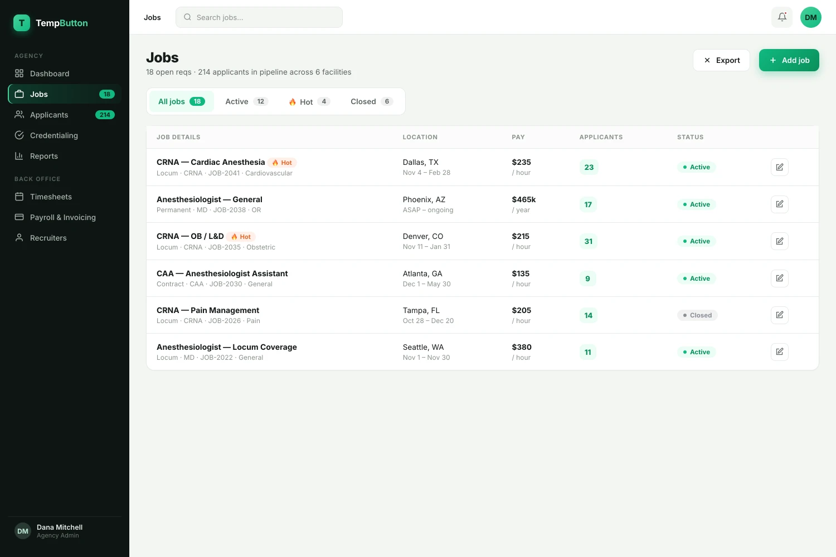836x557 pixels.
Task: Open Anesthesiologist — Locum Coverage job title
Action: coord(227,347)
